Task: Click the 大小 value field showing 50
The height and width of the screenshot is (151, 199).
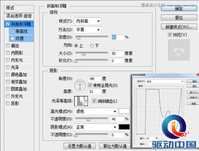Action: [117, 53]
